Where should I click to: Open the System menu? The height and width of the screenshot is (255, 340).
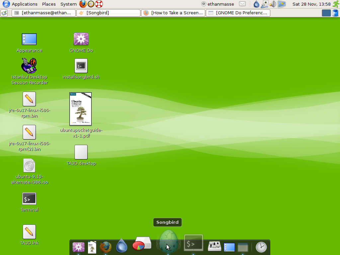coord(68,4)
